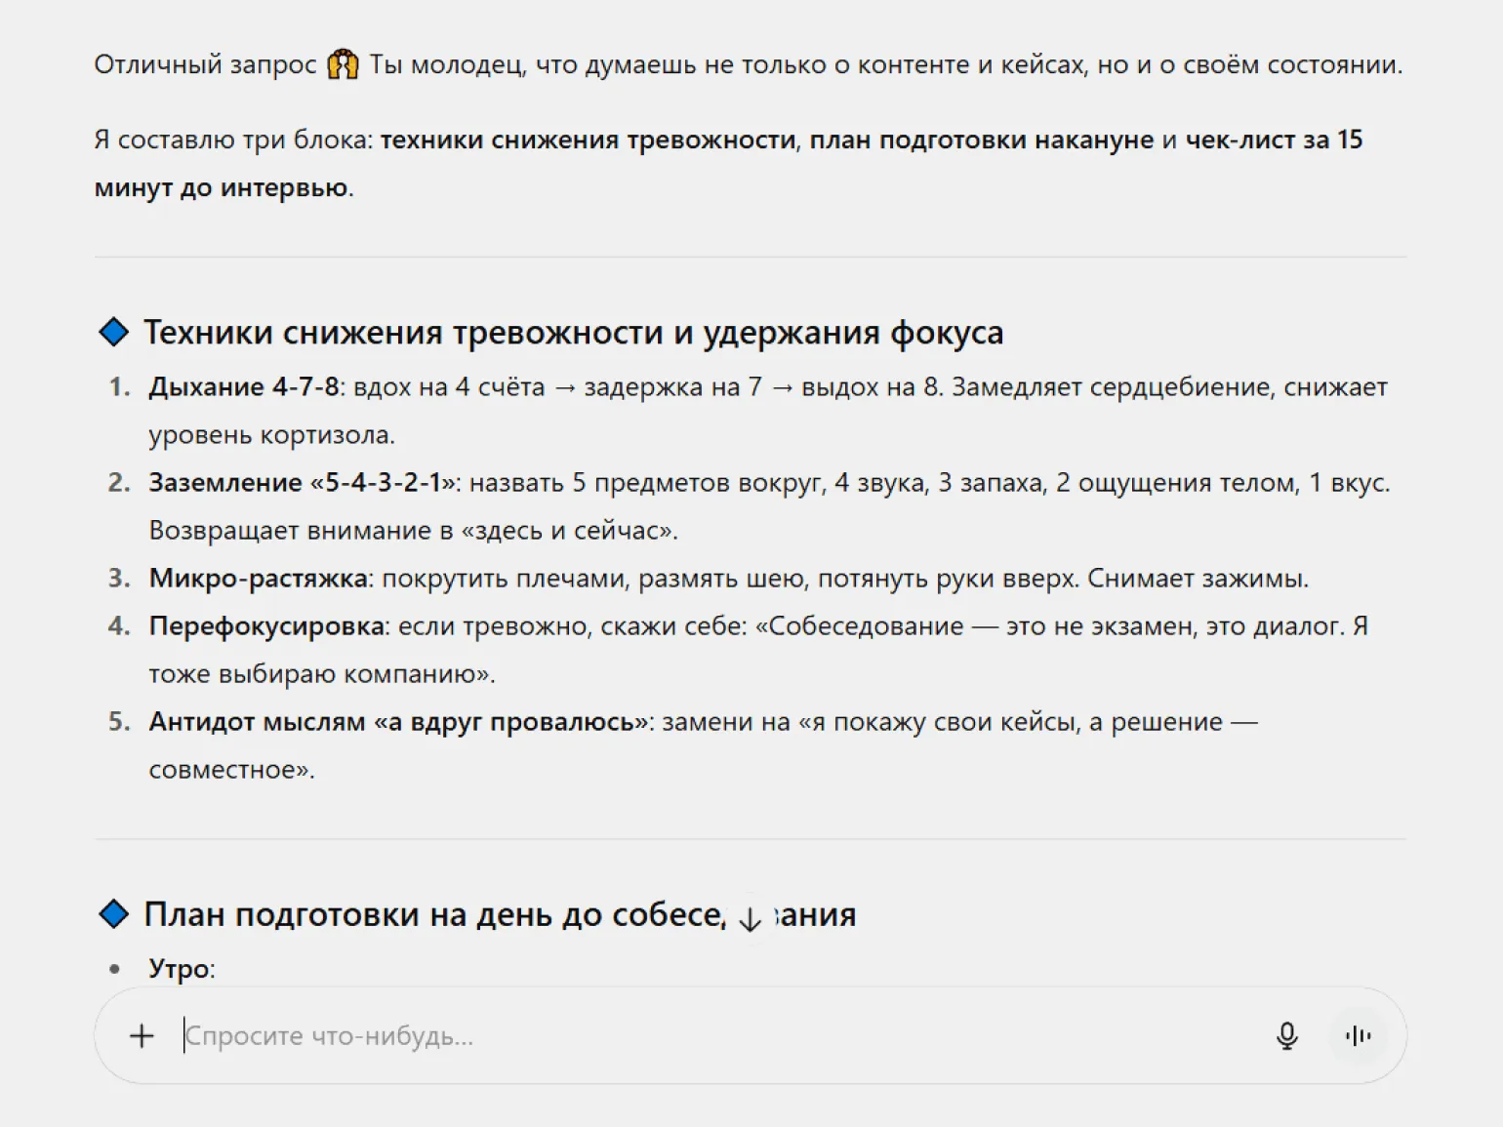
Task: Select the bold text "Дыхание 4-7-8"
Action: 243,387
